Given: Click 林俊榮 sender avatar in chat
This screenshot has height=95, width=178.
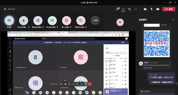Looking at the screenshot, I should (x=141, y=63).
